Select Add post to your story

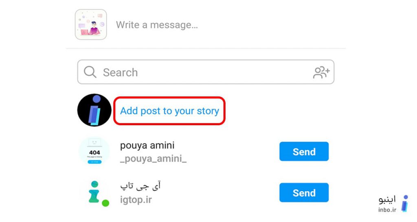169,111
